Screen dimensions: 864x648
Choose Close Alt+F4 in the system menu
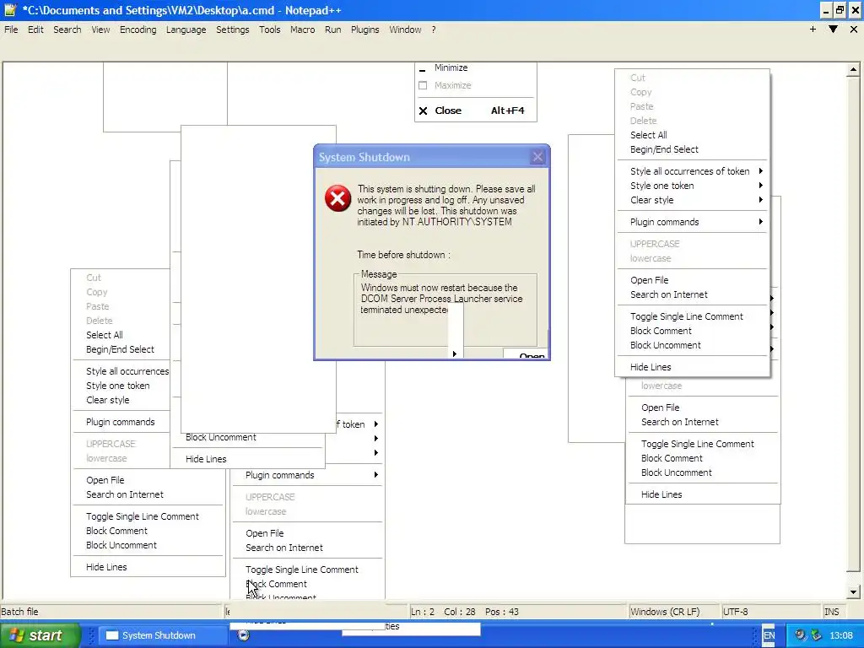pos(476,111)
